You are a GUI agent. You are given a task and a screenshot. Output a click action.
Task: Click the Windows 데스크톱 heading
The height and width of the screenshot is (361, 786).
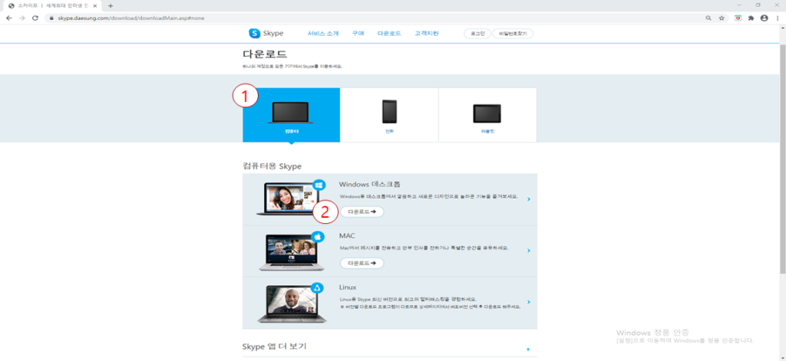(369, 184)
